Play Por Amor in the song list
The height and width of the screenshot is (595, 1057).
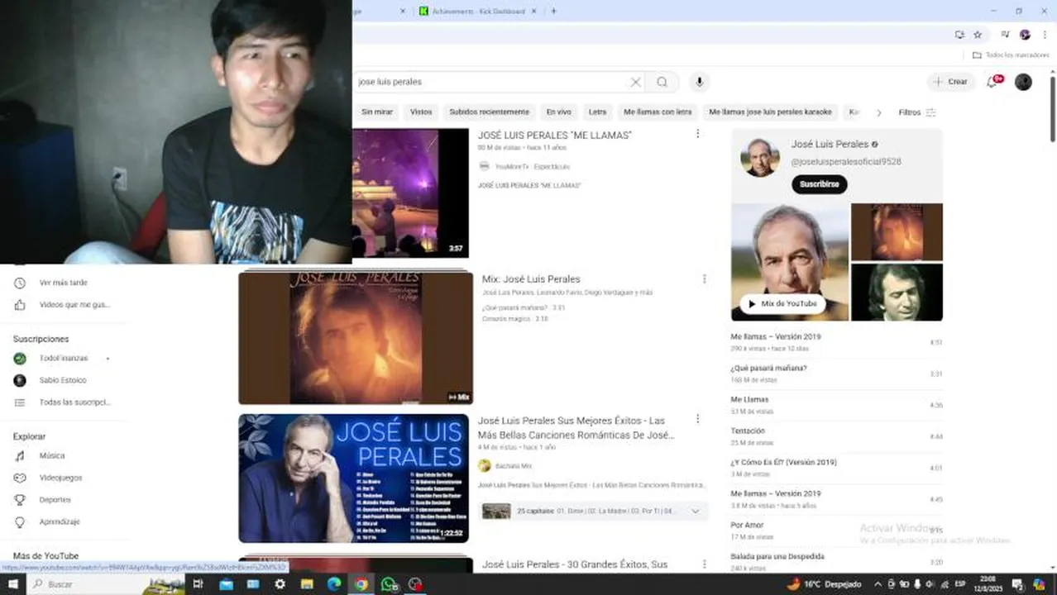coord(836,531)
